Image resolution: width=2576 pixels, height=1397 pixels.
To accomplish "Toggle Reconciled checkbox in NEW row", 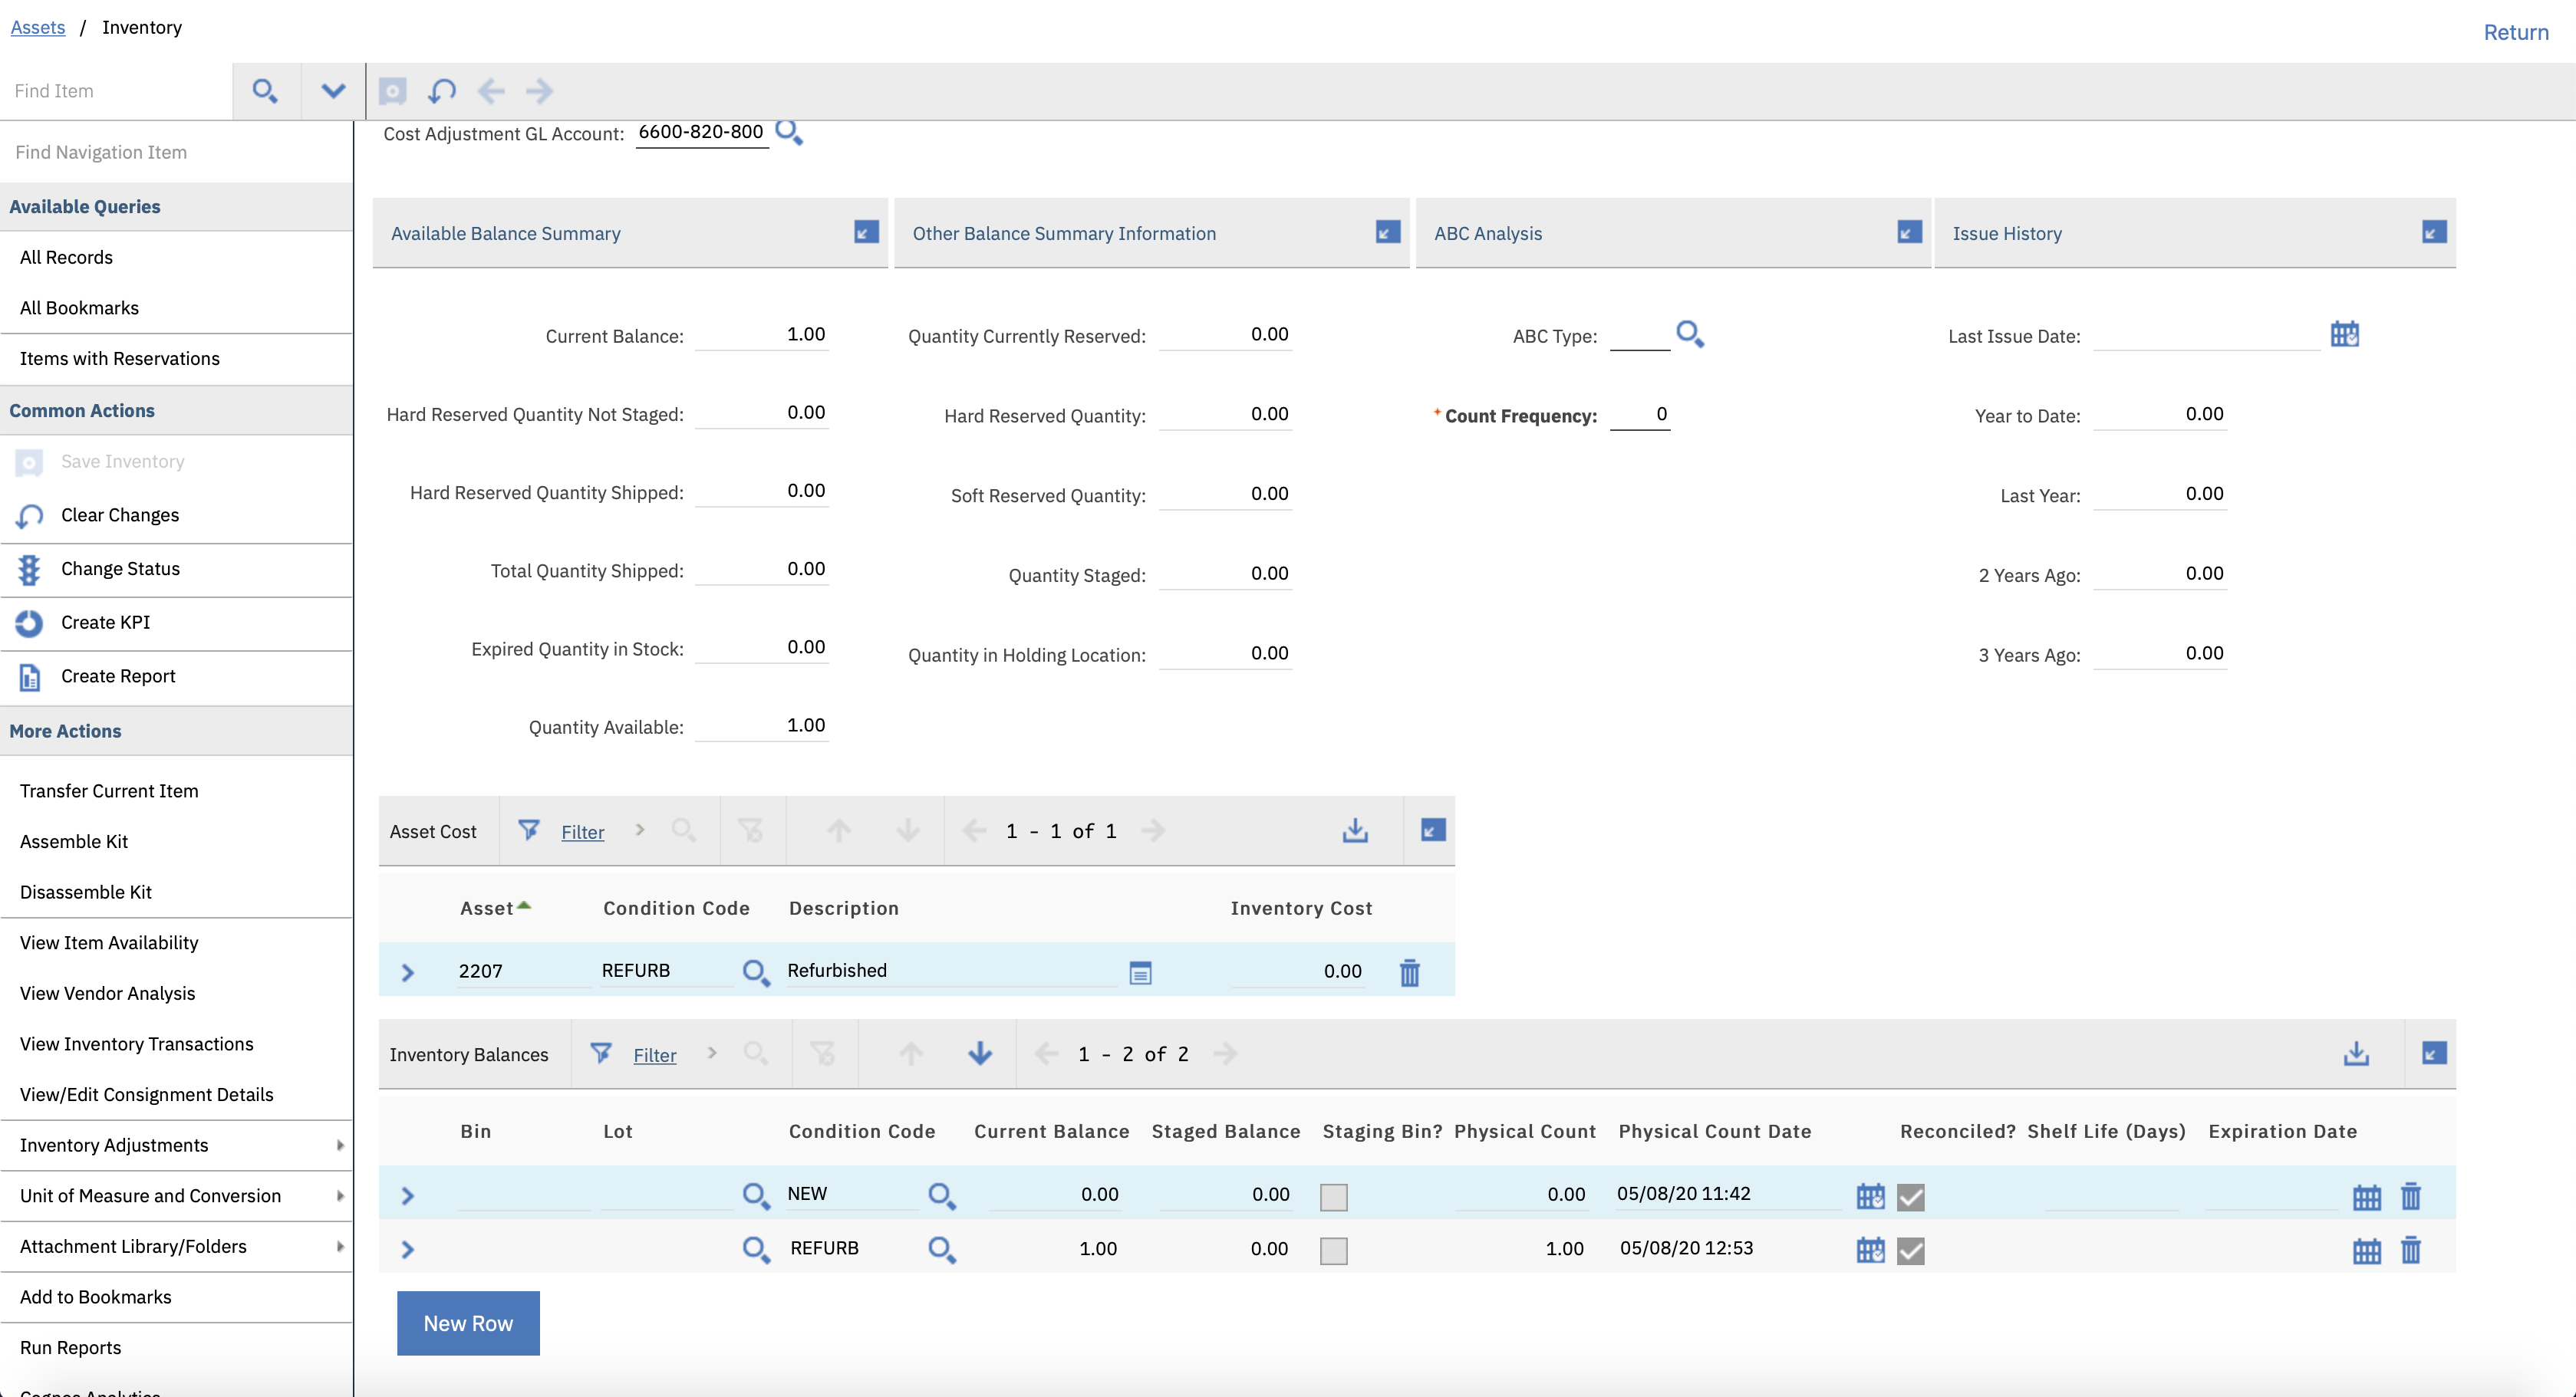I will (1910, 1196).
